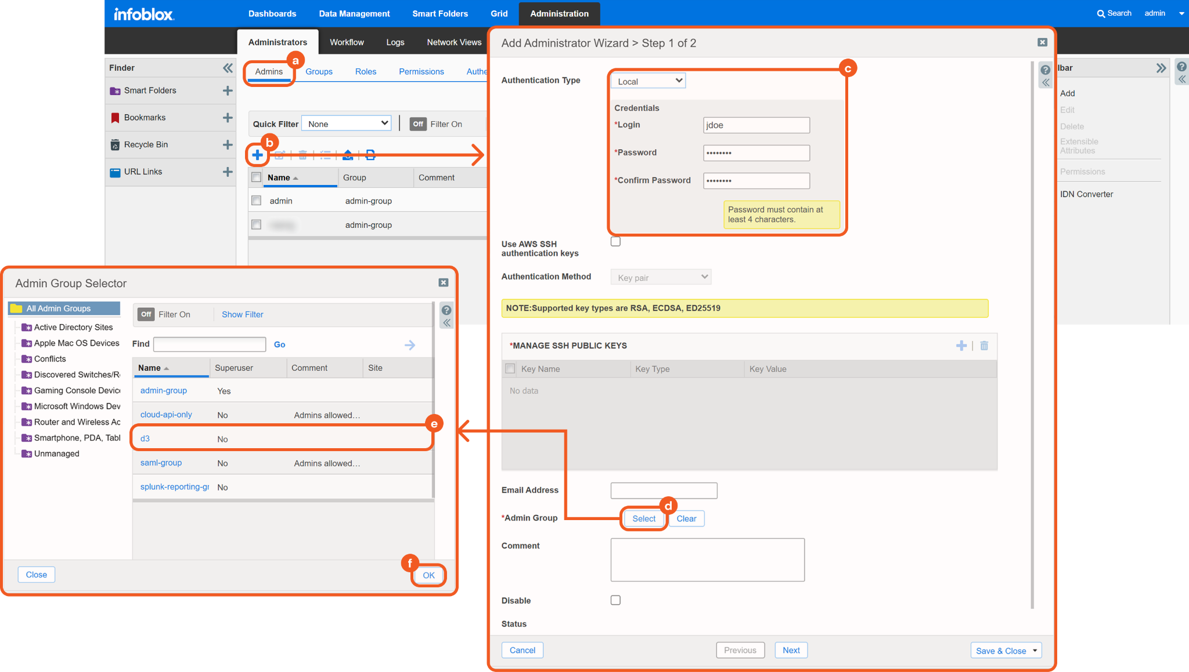Add a new Smart Folder with plus icon
Screen dimensions: 1189x672
pos(228,90)
